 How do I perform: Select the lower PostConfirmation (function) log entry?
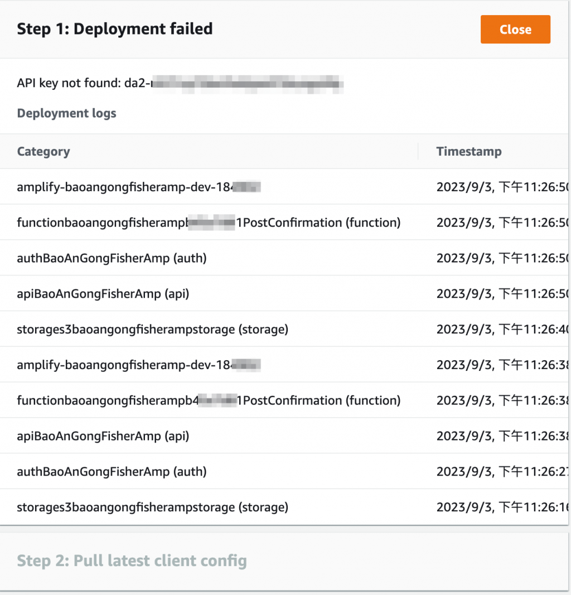coord(209,400)
